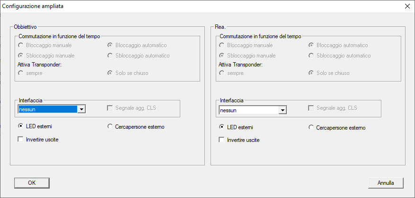The height and width of the screenshot is (198, 415).
Task: Open the Rea. Interfaccia dropdown arrow
Action: 283,110
